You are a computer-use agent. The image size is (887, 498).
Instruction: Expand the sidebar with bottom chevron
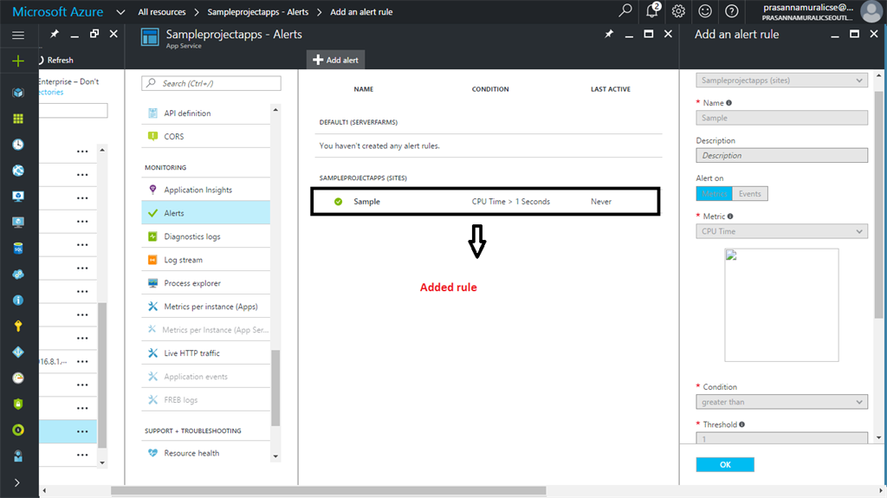[x=17, y=482]
